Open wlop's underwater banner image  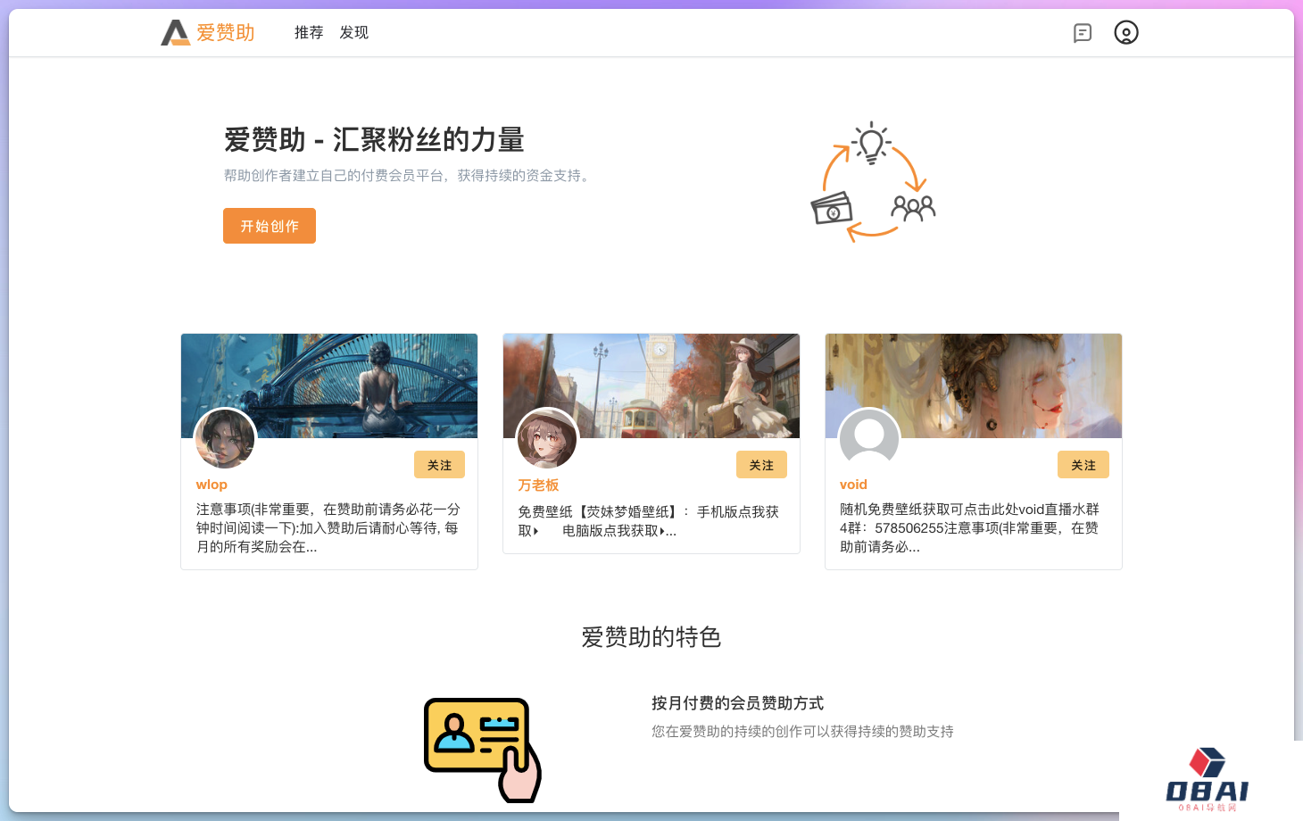click(329, 386)
